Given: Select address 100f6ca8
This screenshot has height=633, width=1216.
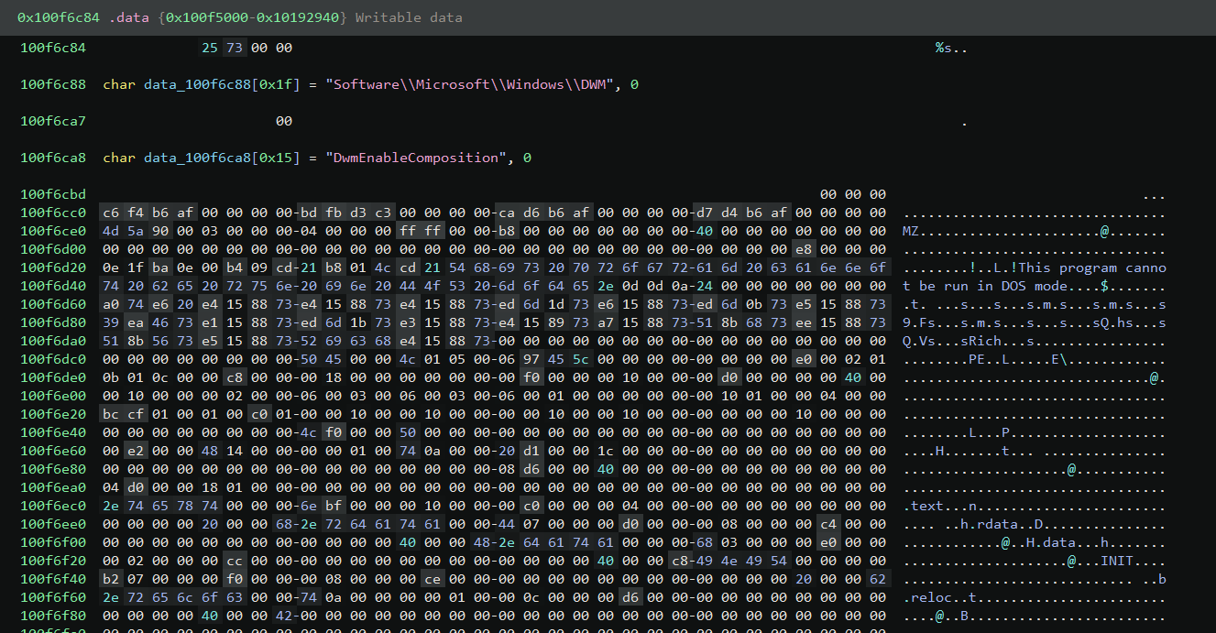Looking at the screenshot, I should [53, 158].
